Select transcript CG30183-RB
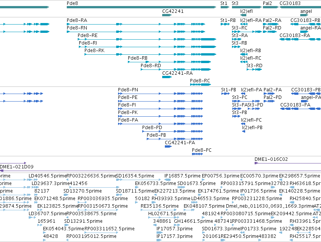 coord(306,24)
